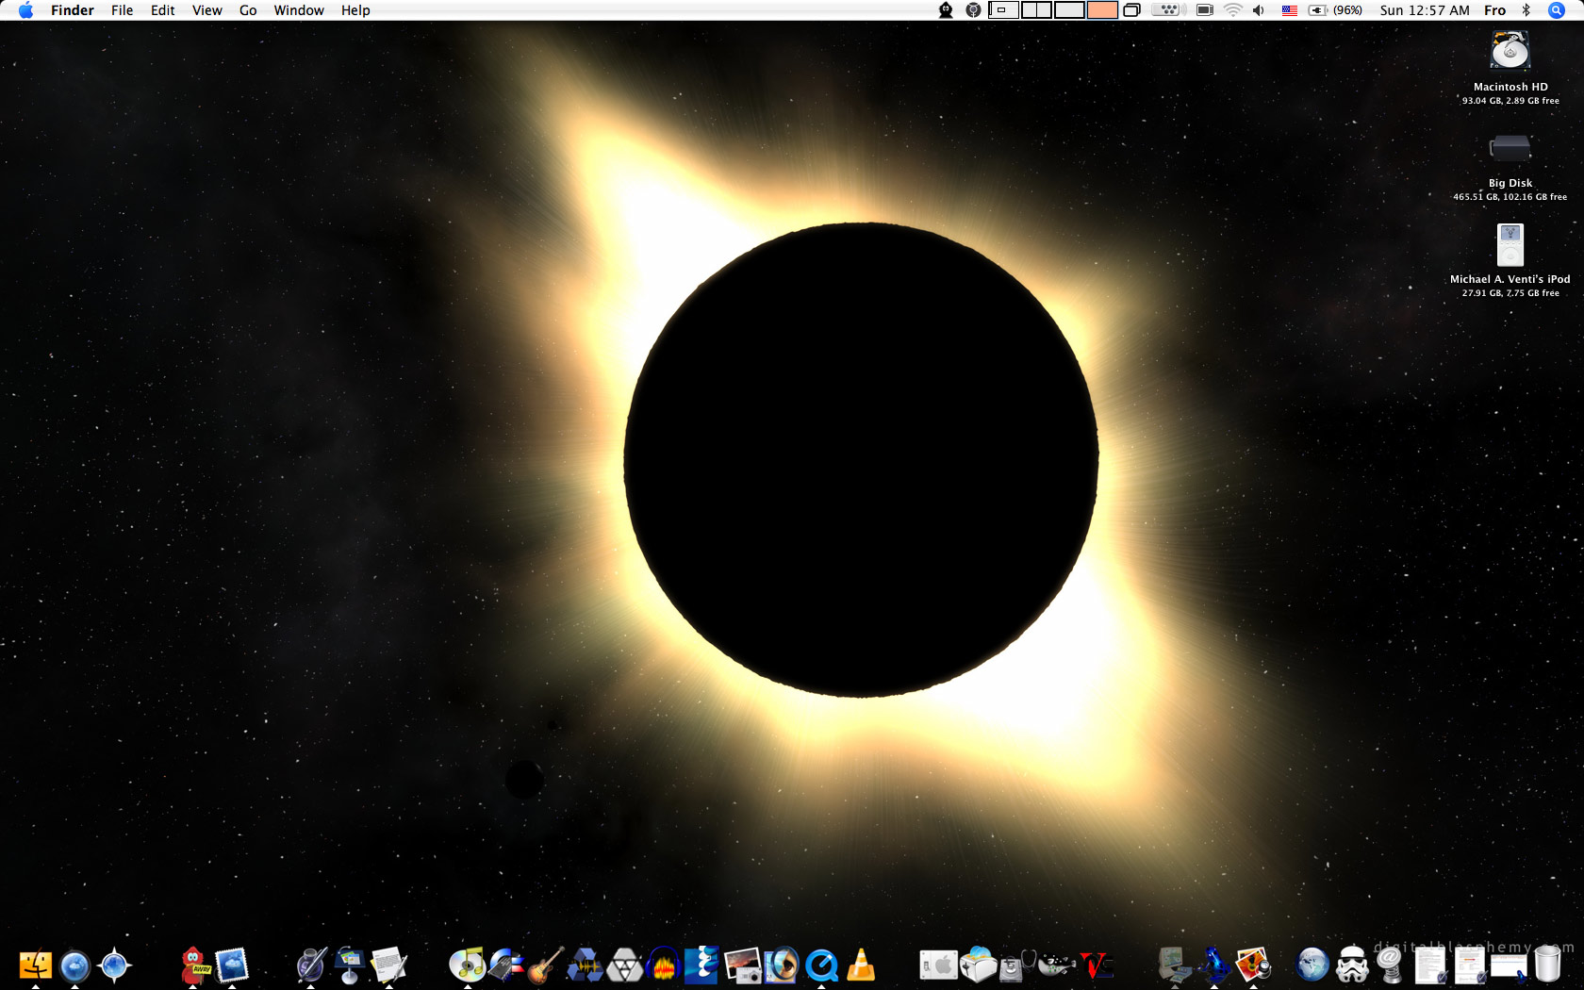
Task: Launch the purple inkwell icon in the dock
Action: [311, 965]
